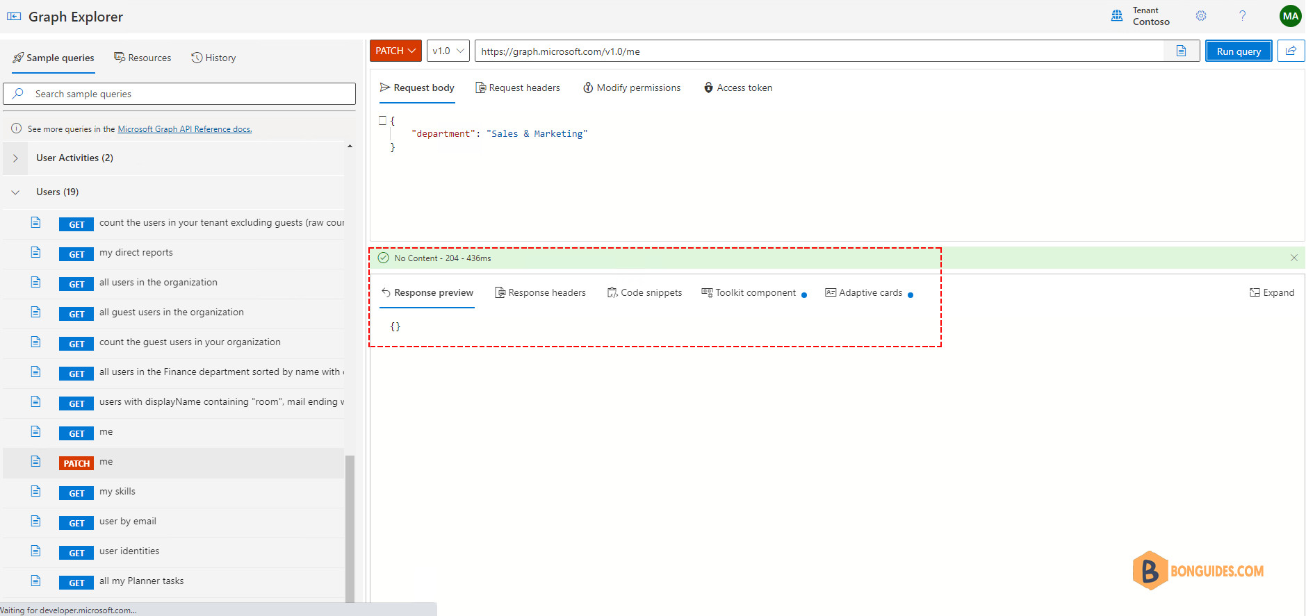
Task: Select GET 'me' sample query
Action: (174, 432)
